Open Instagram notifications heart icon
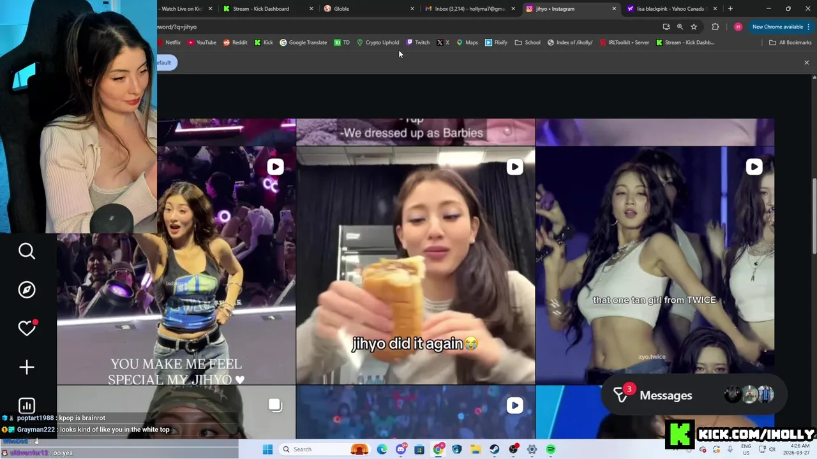Viewport: 817px width, 459px height. (27, 328)
